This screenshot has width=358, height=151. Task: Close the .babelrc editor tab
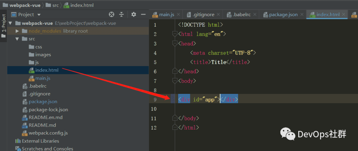tap(255, 15)
